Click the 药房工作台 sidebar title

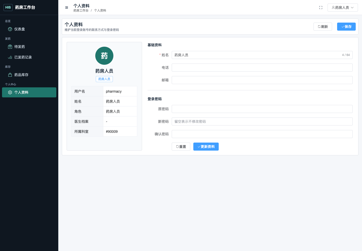(x=25, y=8)
